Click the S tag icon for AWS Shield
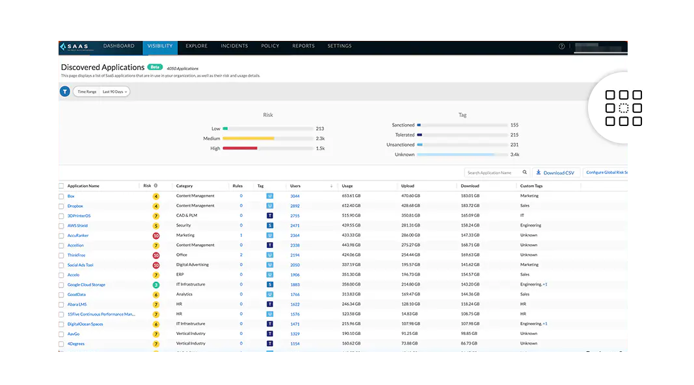This screenshot has height=385, width=694. [270, 225]
